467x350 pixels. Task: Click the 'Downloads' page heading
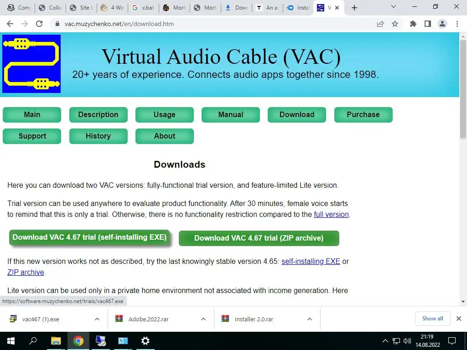coord(180,165)
